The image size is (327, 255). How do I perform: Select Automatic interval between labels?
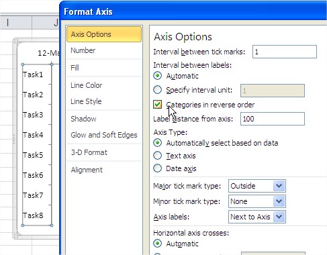coord(158,76)
